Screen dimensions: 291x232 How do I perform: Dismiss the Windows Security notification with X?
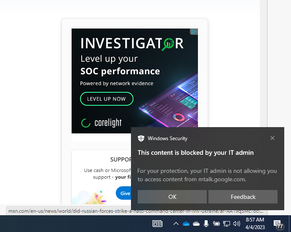coord(272,138)
